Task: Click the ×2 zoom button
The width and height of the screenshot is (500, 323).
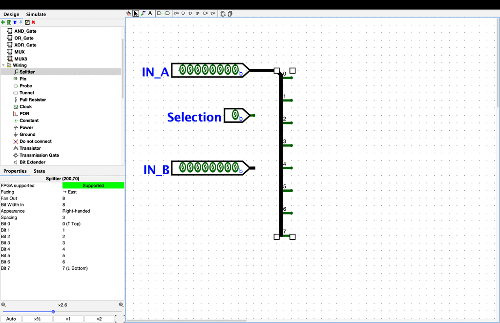Action: [x=99, y=319]
